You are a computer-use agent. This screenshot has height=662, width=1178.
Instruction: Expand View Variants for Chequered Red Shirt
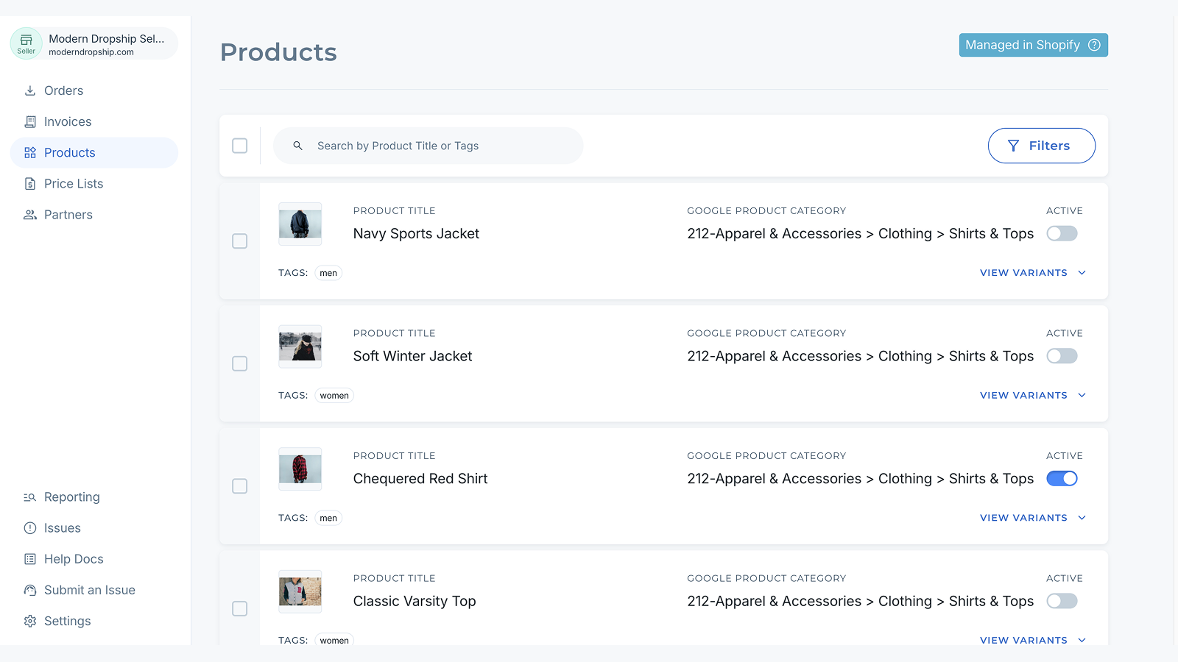click(x=1032, y=518)
